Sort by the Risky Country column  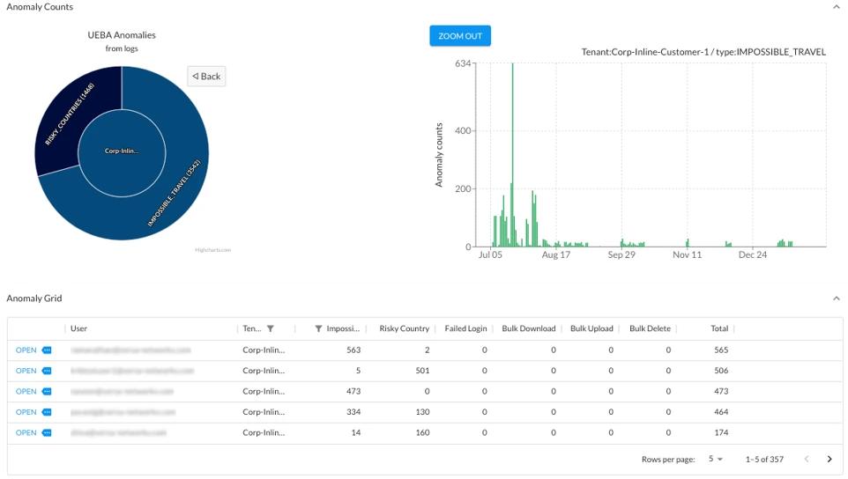(x=404, y=329)
